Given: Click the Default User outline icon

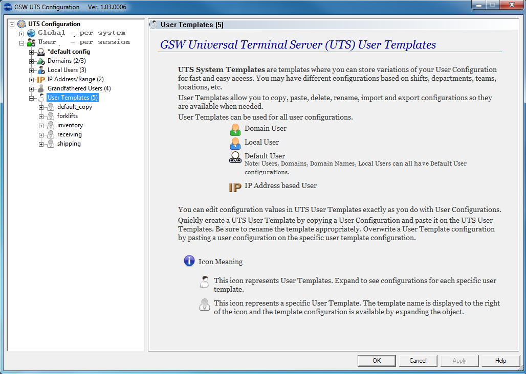Looking at the screenshot, I should coord(235,157).
